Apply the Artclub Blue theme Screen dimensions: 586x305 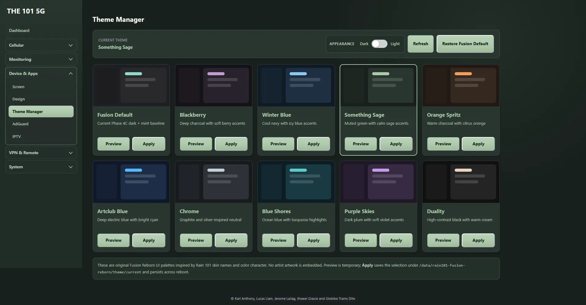149,240
